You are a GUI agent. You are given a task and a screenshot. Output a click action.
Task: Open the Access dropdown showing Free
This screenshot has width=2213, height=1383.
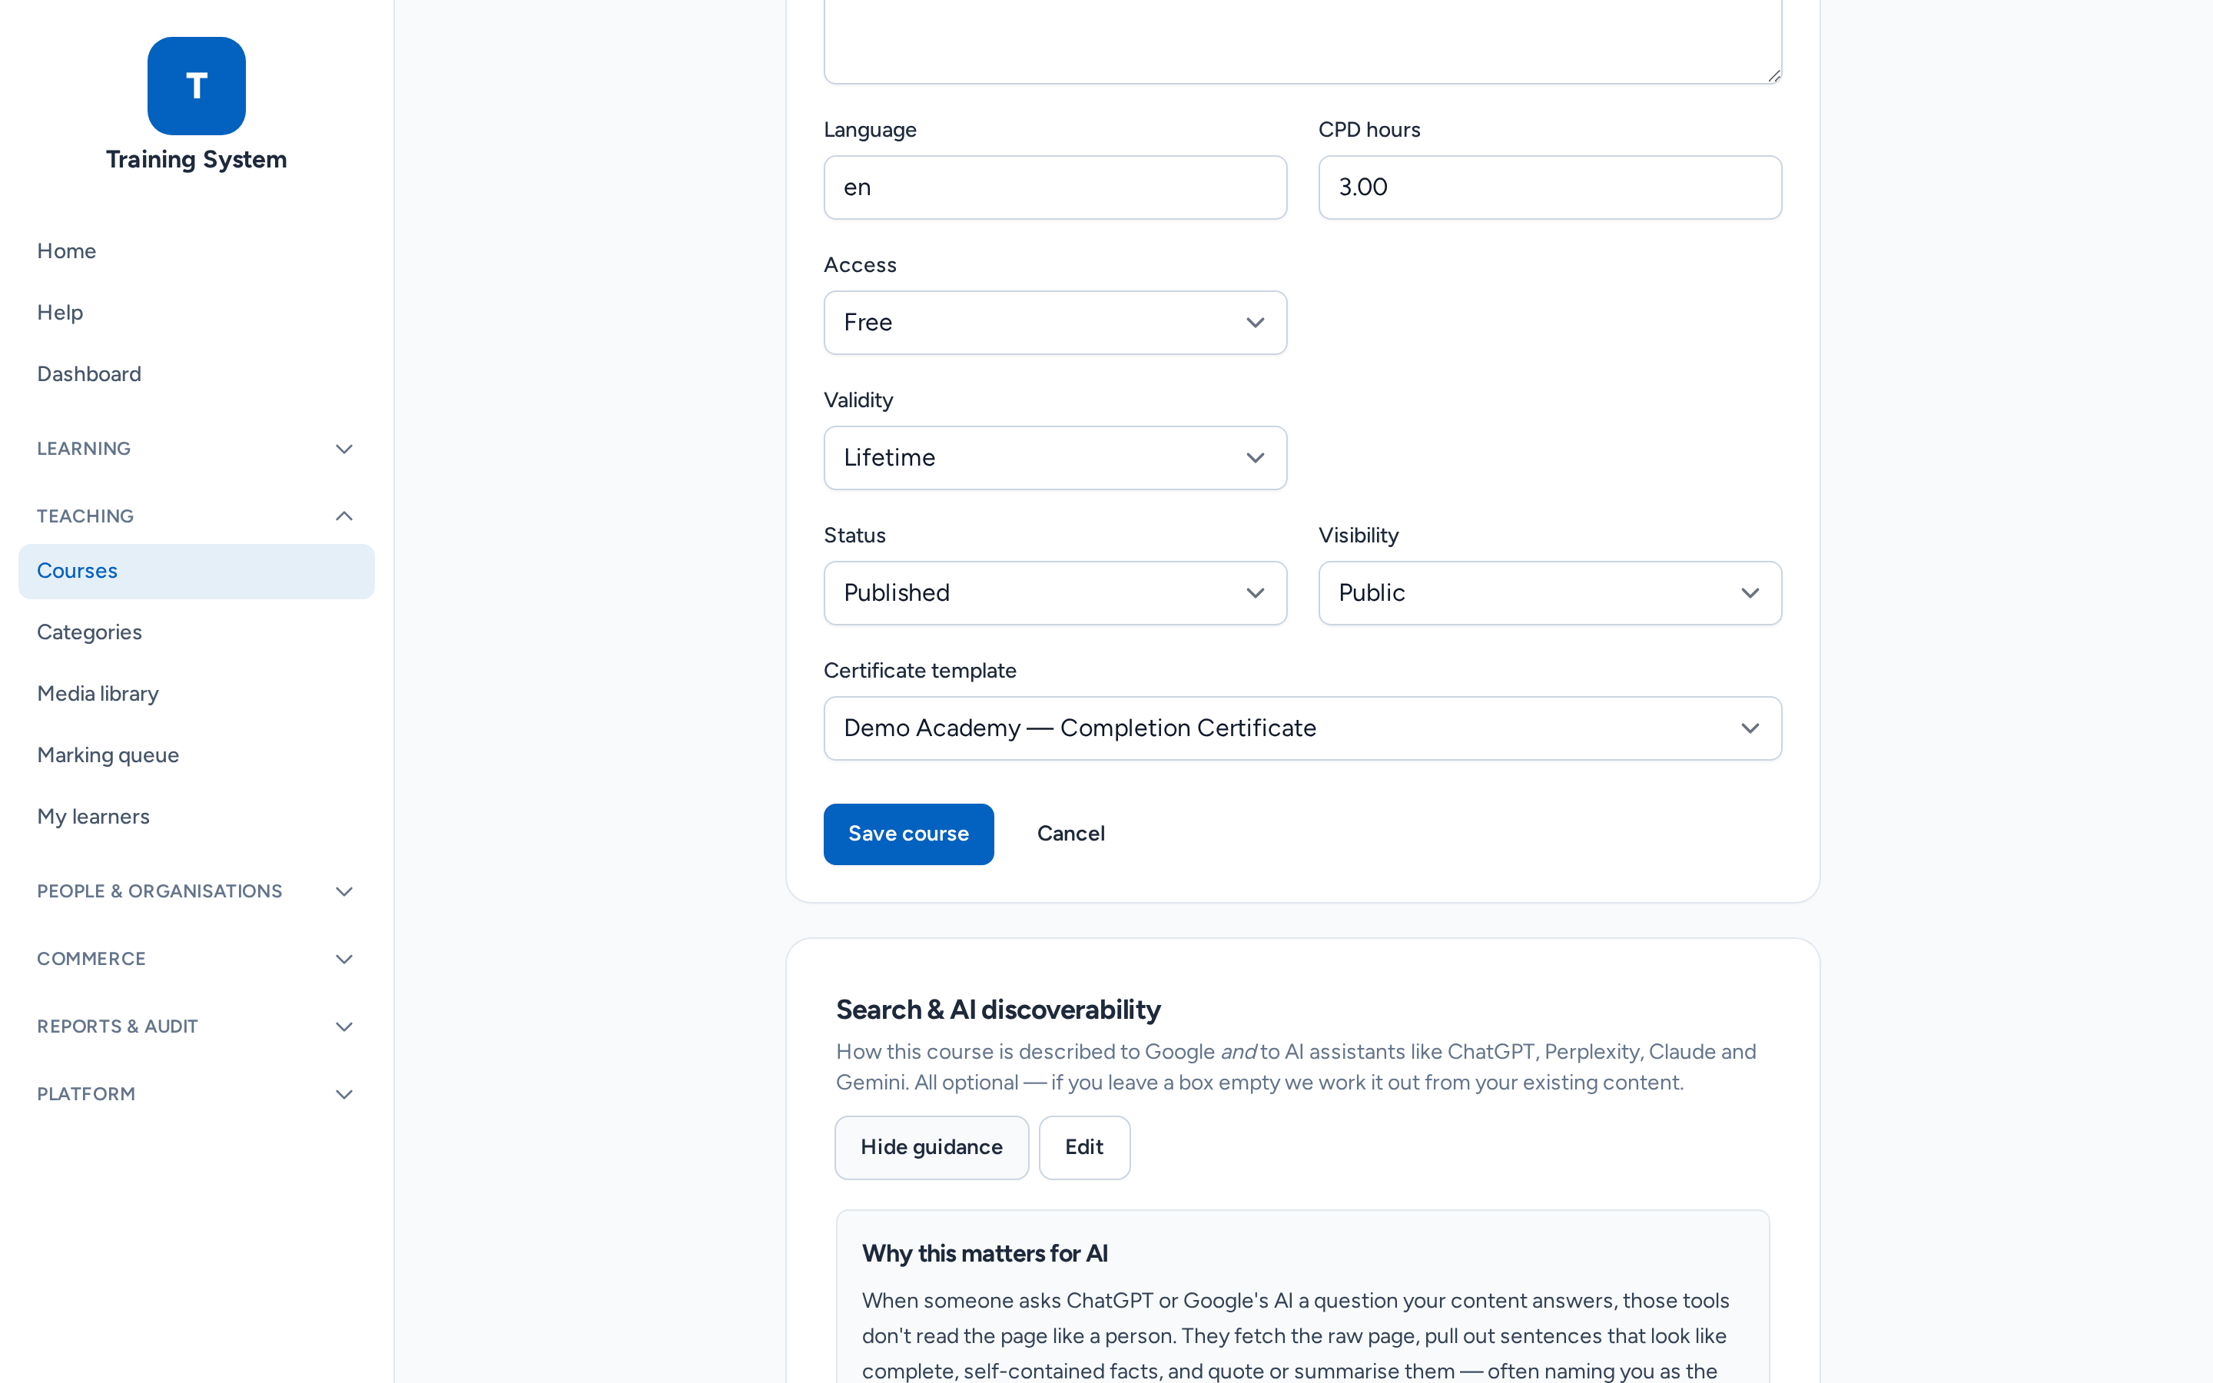[x=1055, y=323]
